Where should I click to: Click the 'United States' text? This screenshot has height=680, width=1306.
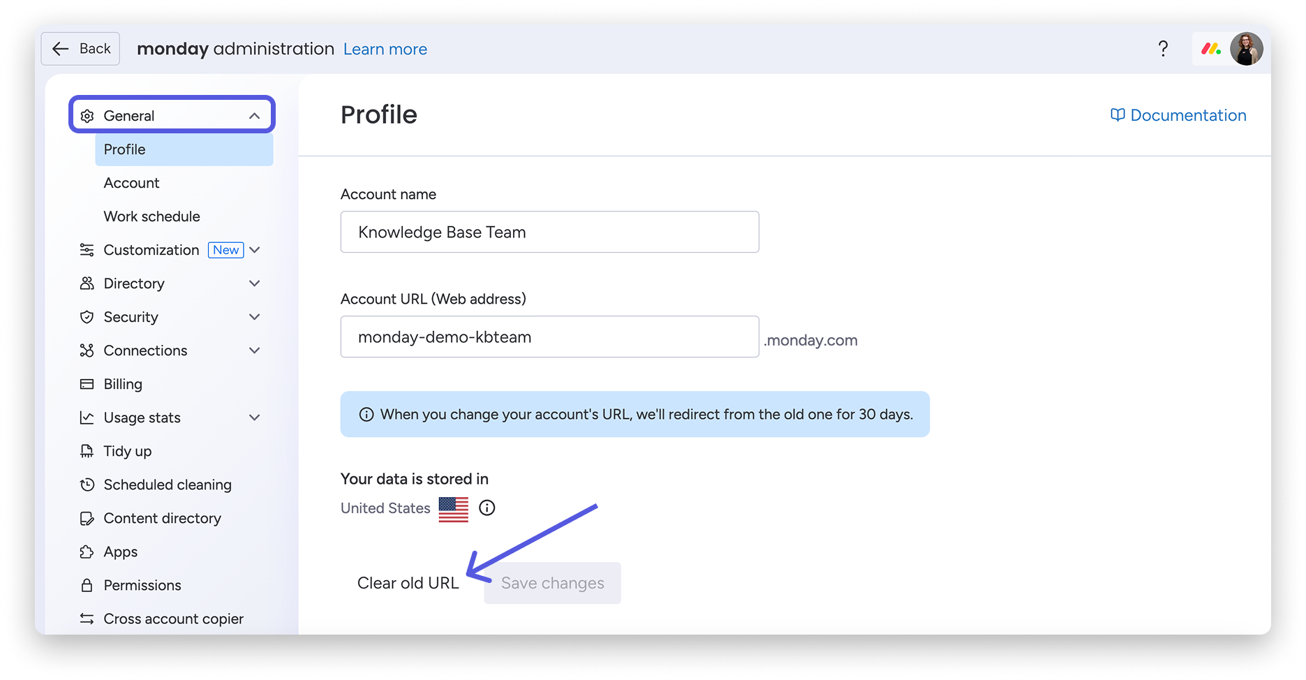(x=385, y=508)
